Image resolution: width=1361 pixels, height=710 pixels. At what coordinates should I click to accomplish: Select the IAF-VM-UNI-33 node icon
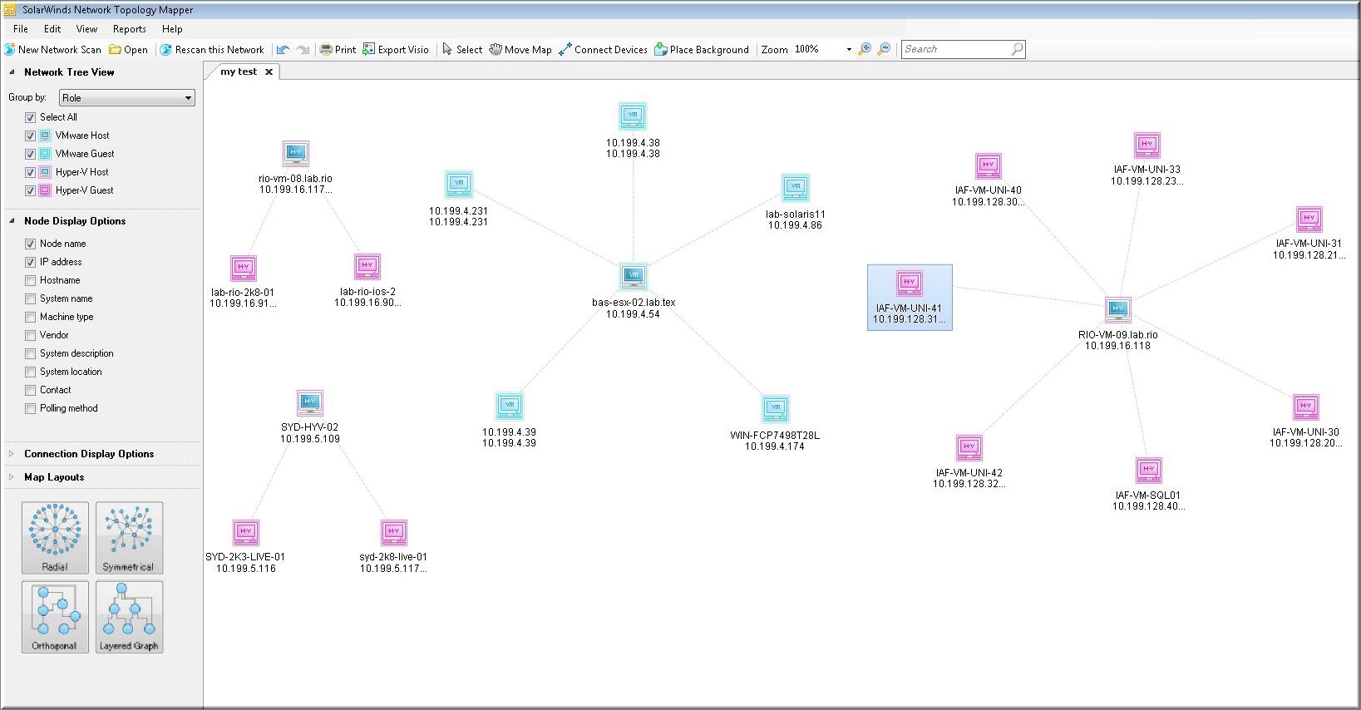click(x=1147, y=145)
